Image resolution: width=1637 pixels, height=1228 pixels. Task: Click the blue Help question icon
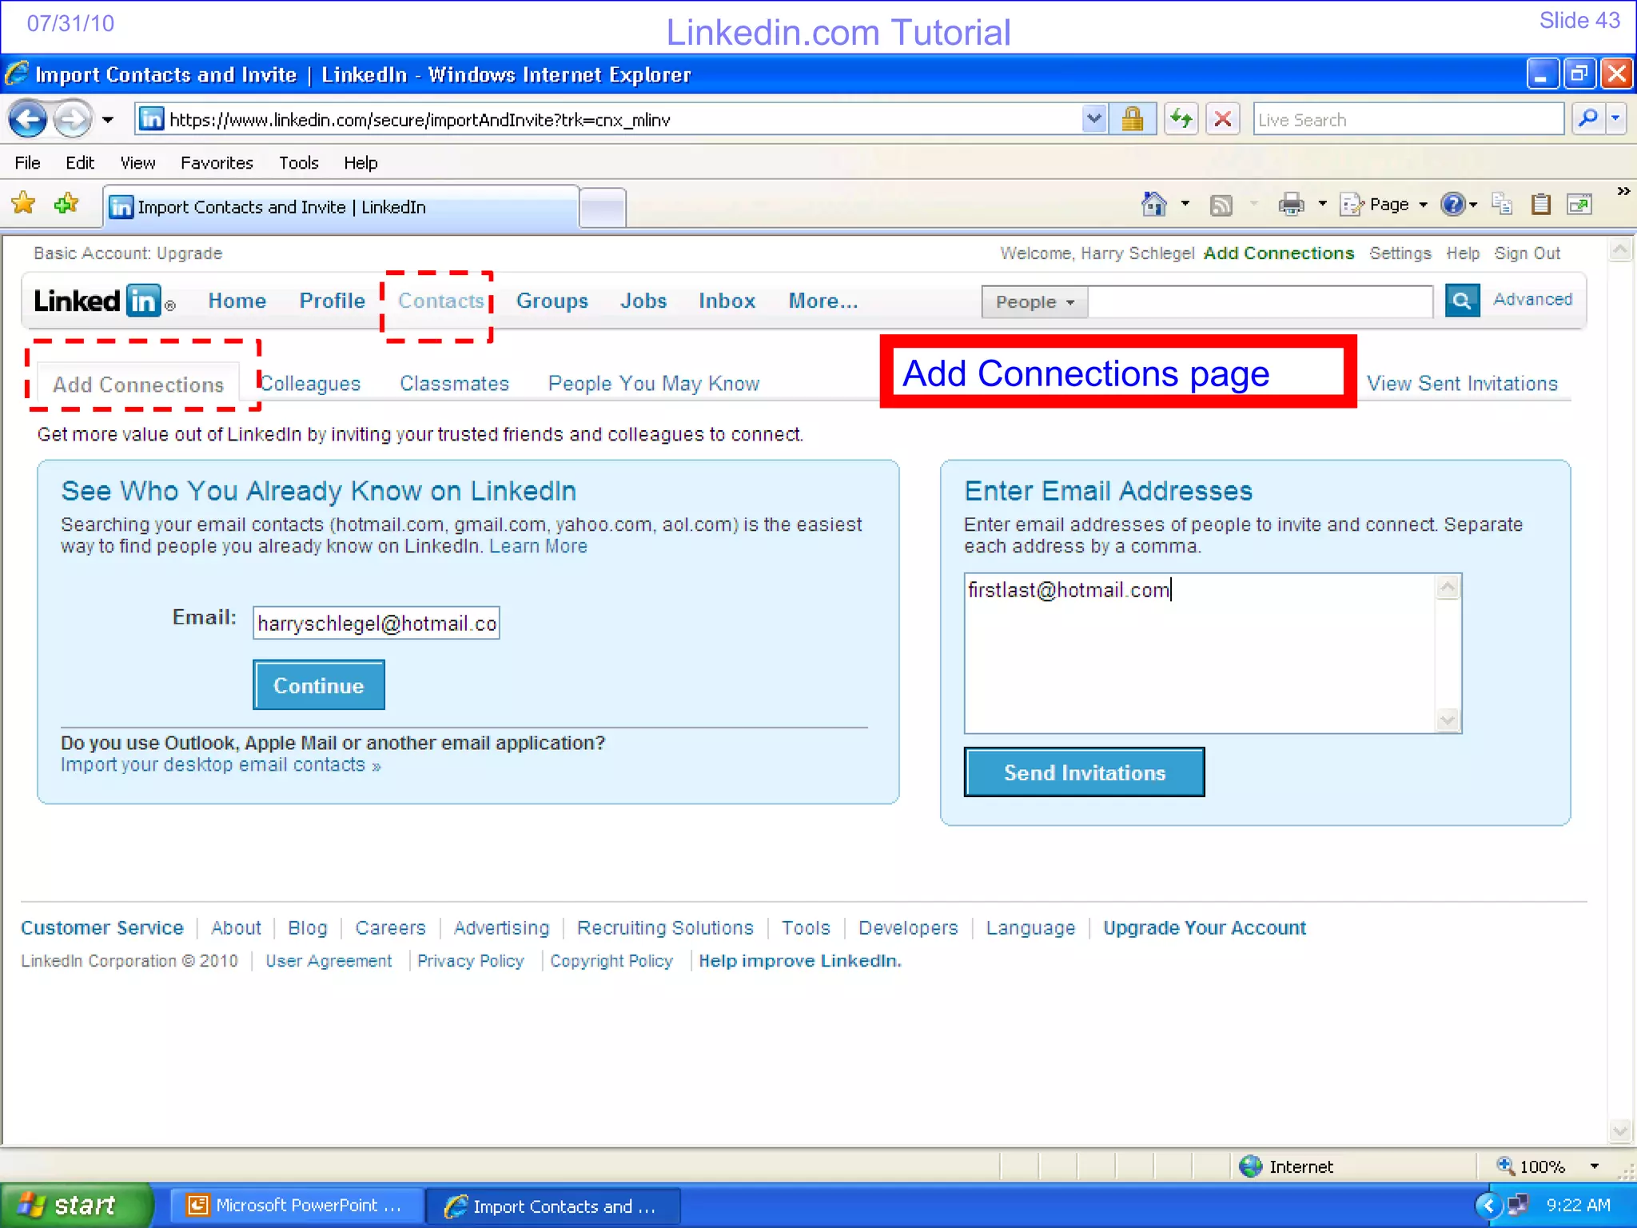[x=1453, y=205]
